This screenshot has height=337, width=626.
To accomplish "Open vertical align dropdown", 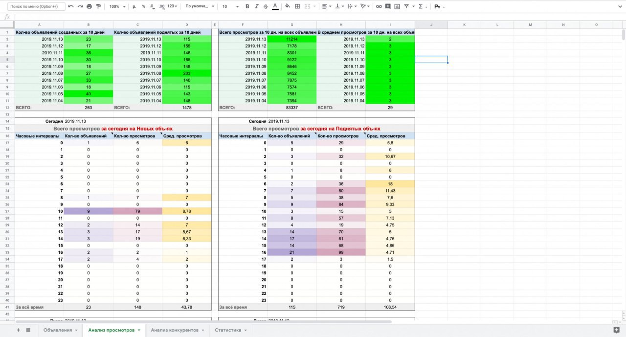I will tap(339, 7).
